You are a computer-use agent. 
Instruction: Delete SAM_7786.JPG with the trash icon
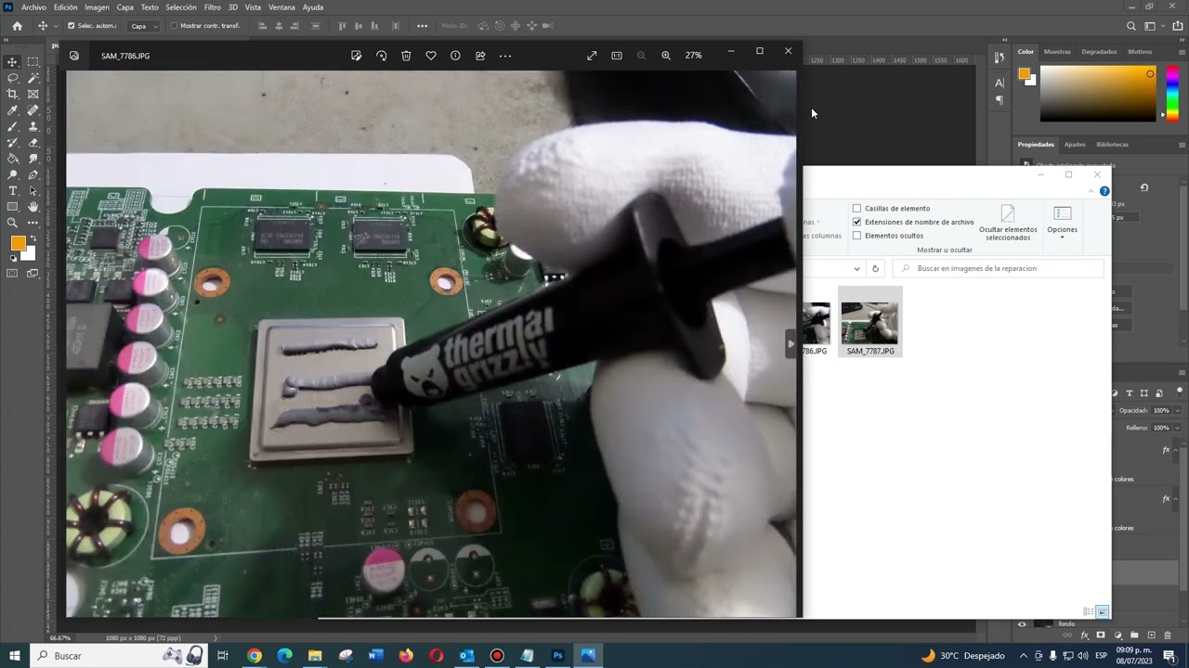click(406, 56)
